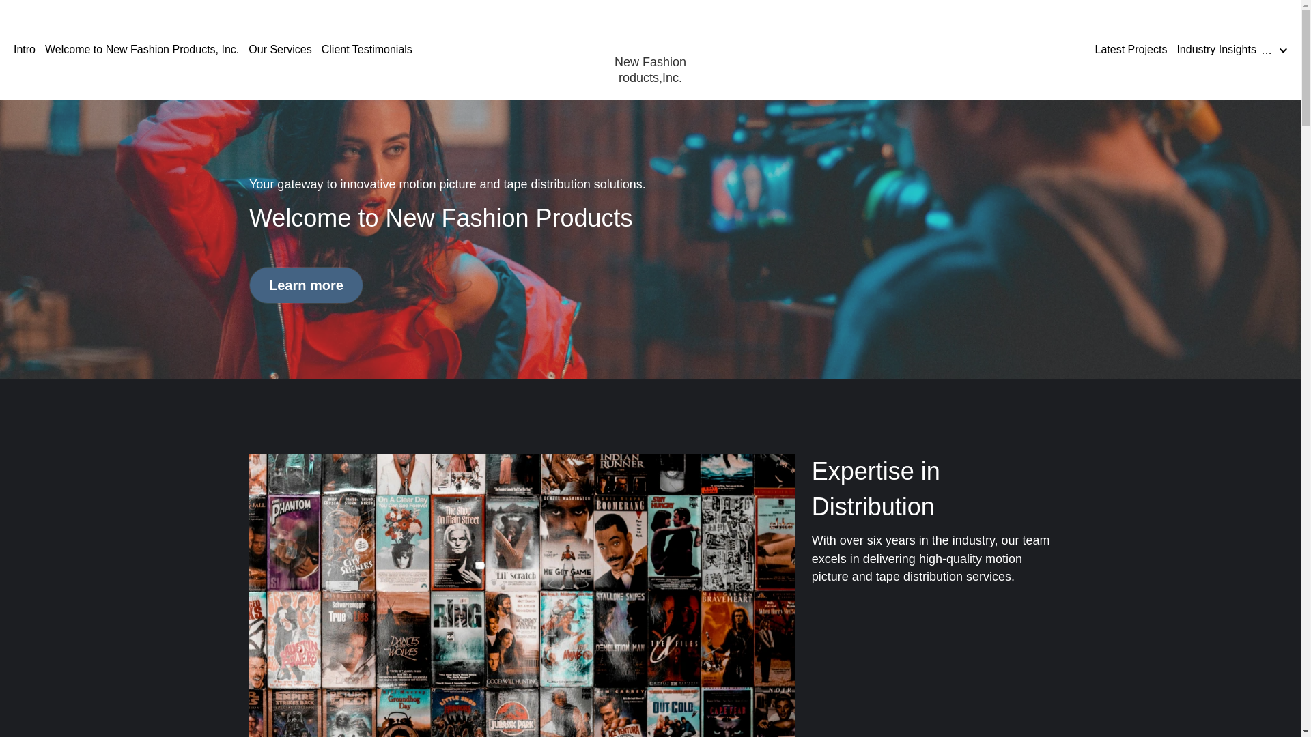1311x737 pixels.
Task: Open Our Services menu item
Action: tap(280, 50)
